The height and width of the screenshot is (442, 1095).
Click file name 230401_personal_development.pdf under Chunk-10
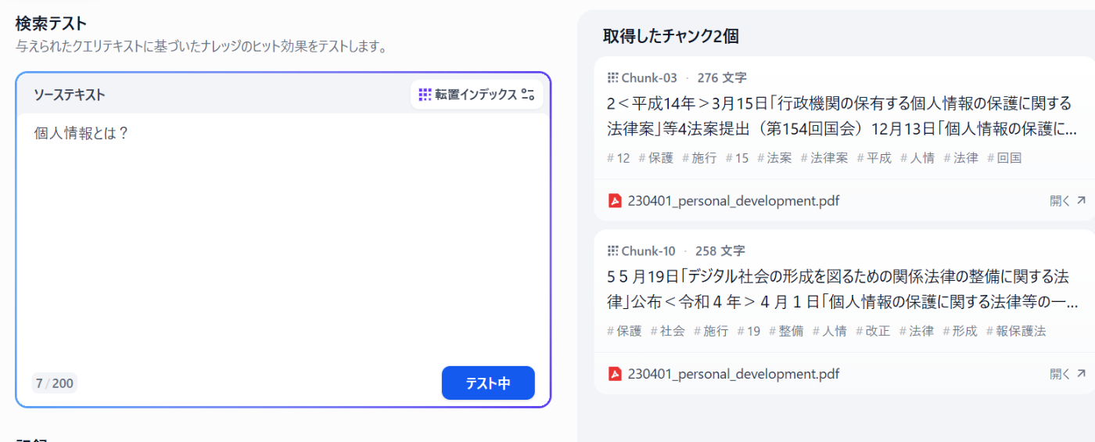[734, 374]
